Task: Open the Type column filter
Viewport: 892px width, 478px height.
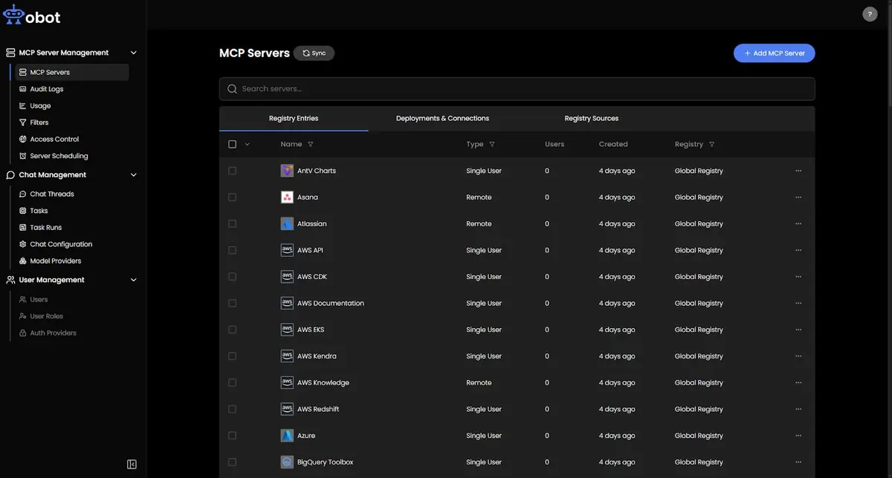Action: (x=491, y=143)
